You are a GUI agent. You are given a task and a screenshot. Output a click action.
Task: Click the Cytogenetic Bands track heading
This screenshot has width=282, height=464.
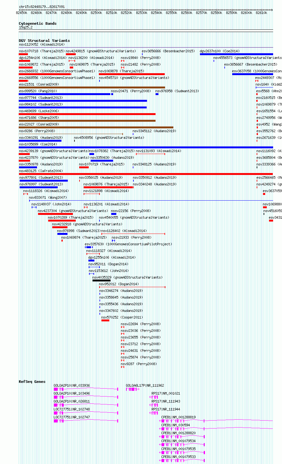coord(38,23)
